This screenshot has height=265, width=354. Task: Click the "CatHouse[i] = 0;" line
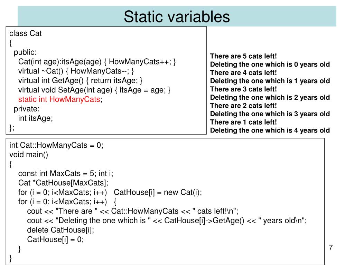(x=55, y=239)
